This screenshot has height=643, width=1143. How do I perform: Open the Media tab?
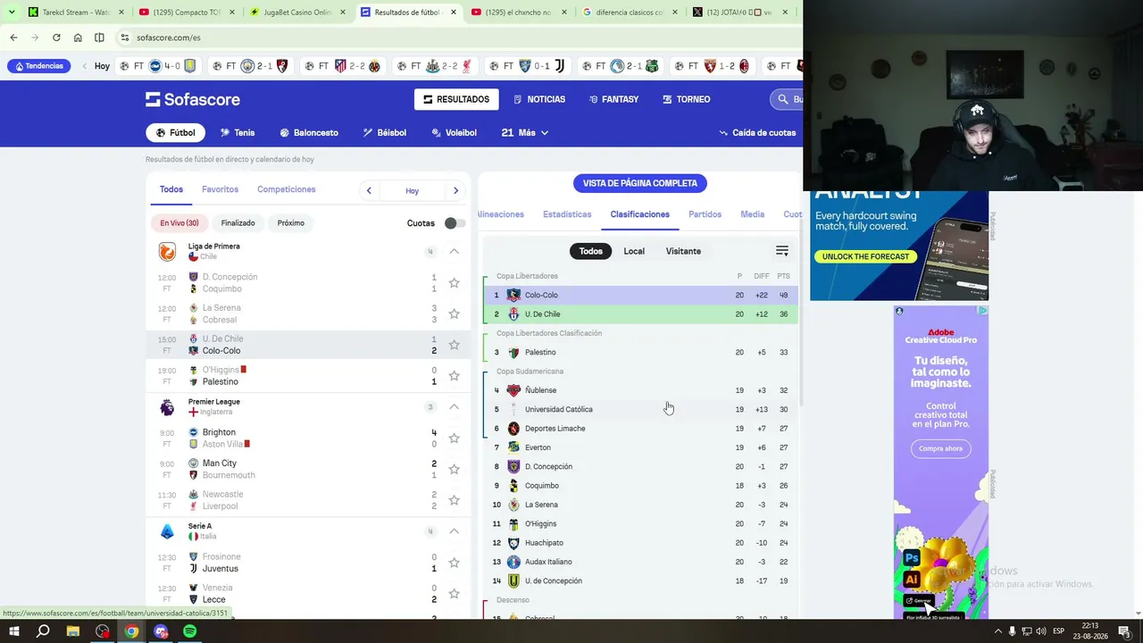click(753, 214)
